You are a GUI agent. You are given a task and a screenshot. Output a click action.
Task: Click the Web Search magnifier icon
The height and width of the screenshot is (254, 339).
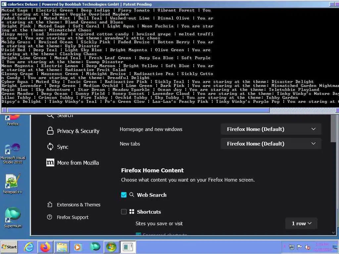(x=131, y=194)
